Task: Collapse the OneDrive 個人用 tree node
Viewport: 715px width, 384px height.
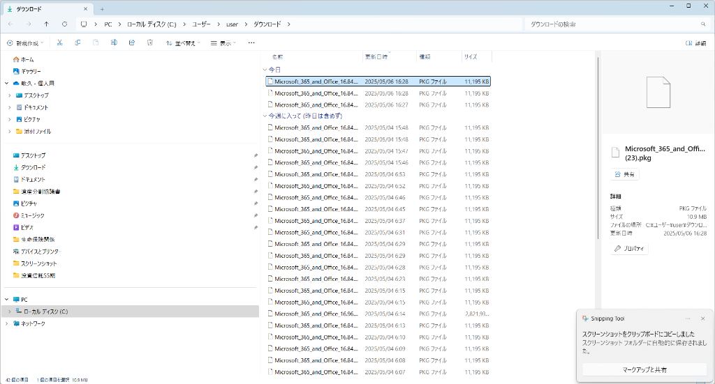Action: [x=6, y=84]
